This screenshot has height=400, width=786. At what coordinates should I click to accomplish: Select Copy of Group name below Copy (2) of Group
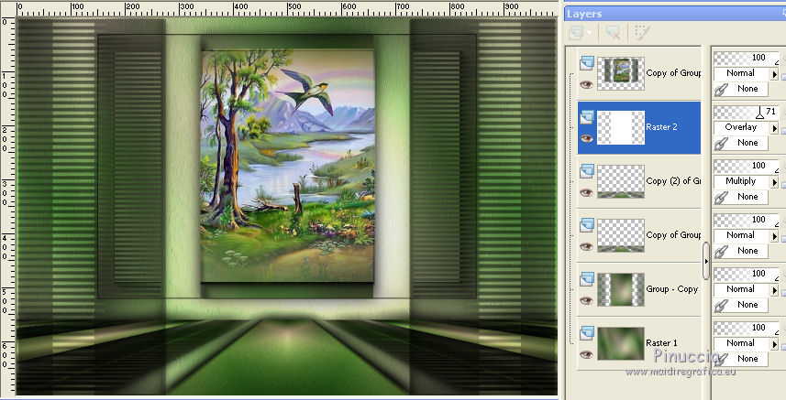pos(673,235)
